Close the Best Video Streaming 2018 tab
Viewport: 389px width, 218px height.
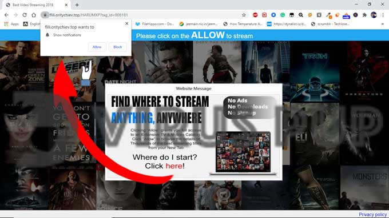coord(66,5)
